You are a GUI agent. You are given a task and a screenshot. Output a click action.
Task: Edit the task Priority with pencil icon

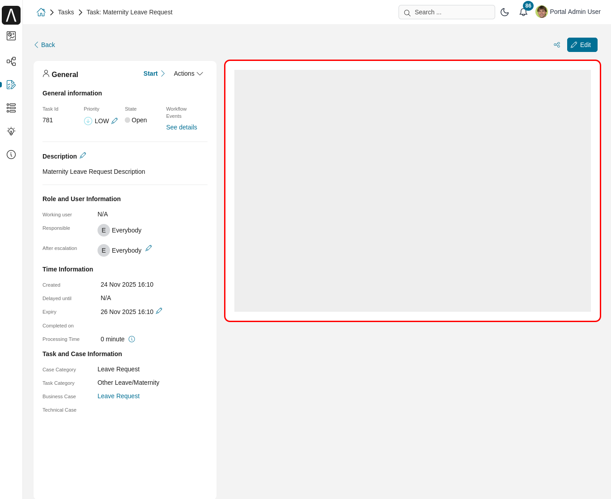[x=115, y=120]
